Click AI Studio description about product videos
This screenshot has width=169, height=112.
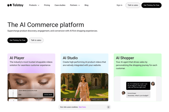tap(84, 63)
